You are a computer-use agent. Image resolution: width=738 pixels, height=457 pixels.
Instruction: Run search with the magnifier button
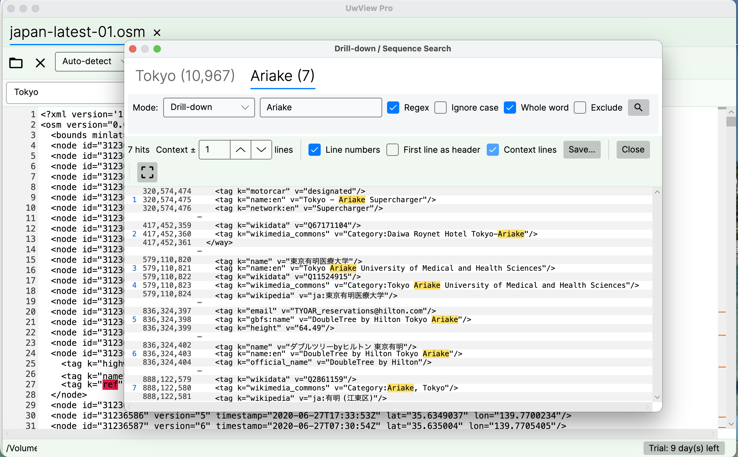pos(638,108)
